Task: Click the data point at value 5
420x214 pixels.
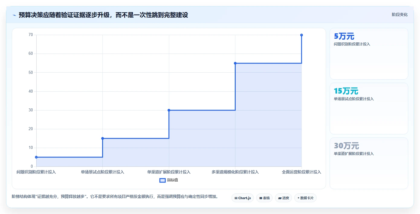Action: [x=36, y=157]
